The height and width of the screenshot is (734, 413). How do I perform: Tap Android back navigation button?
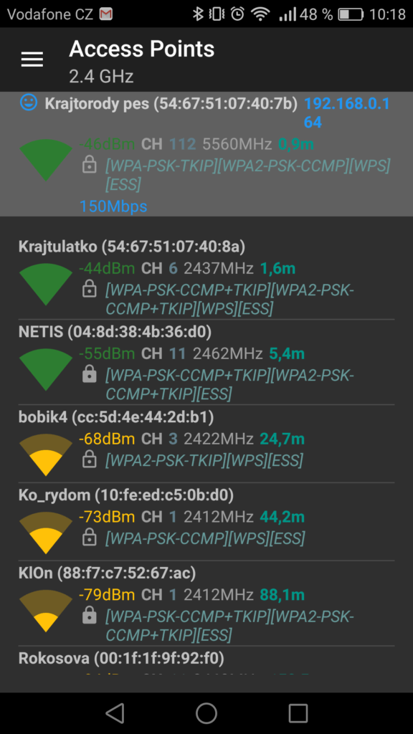[x=115, y=713]
